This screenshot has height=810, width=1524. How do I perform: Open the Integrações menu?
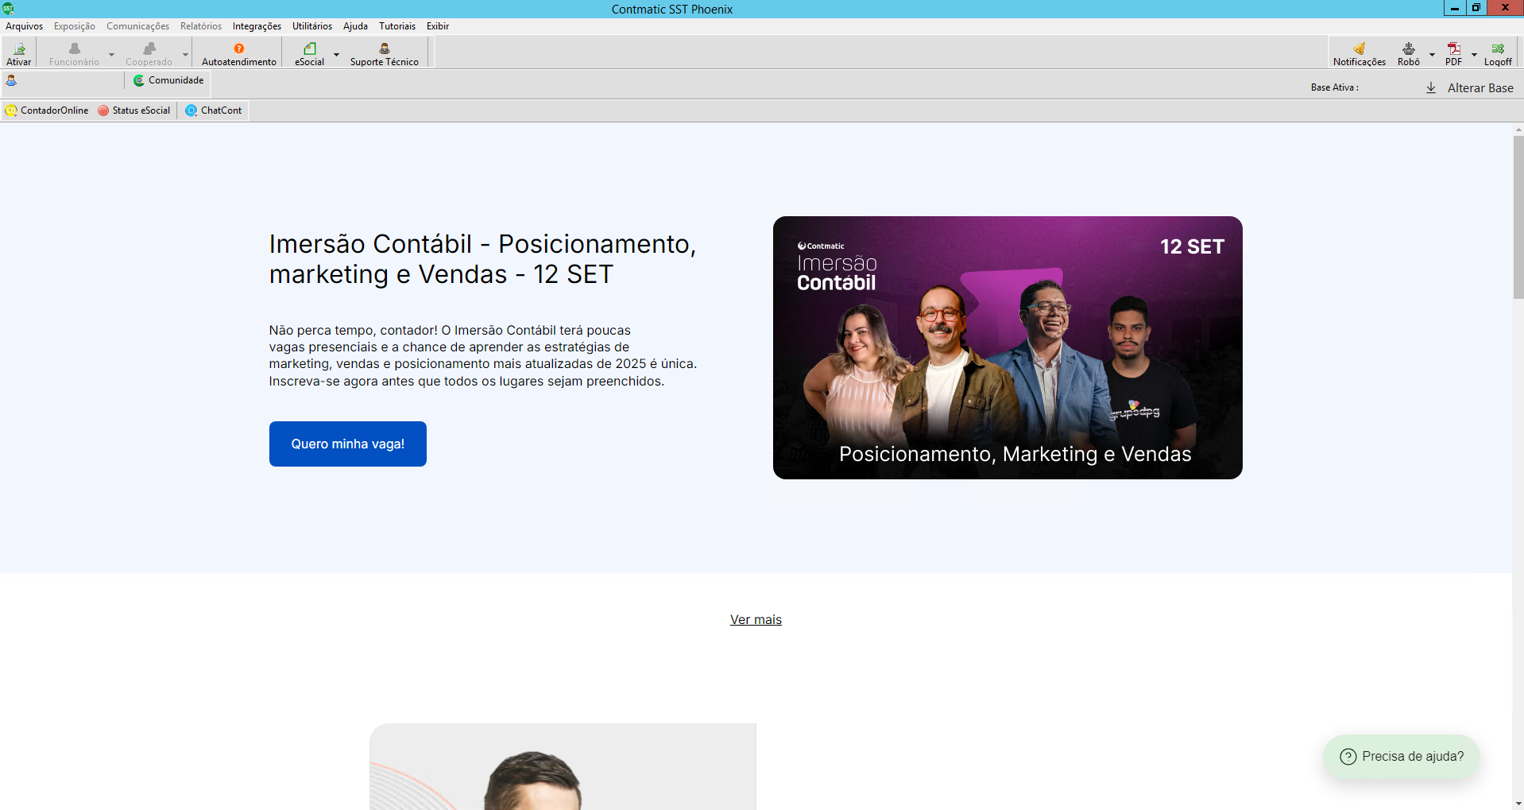pyautogui.click(x=257, y=26)
